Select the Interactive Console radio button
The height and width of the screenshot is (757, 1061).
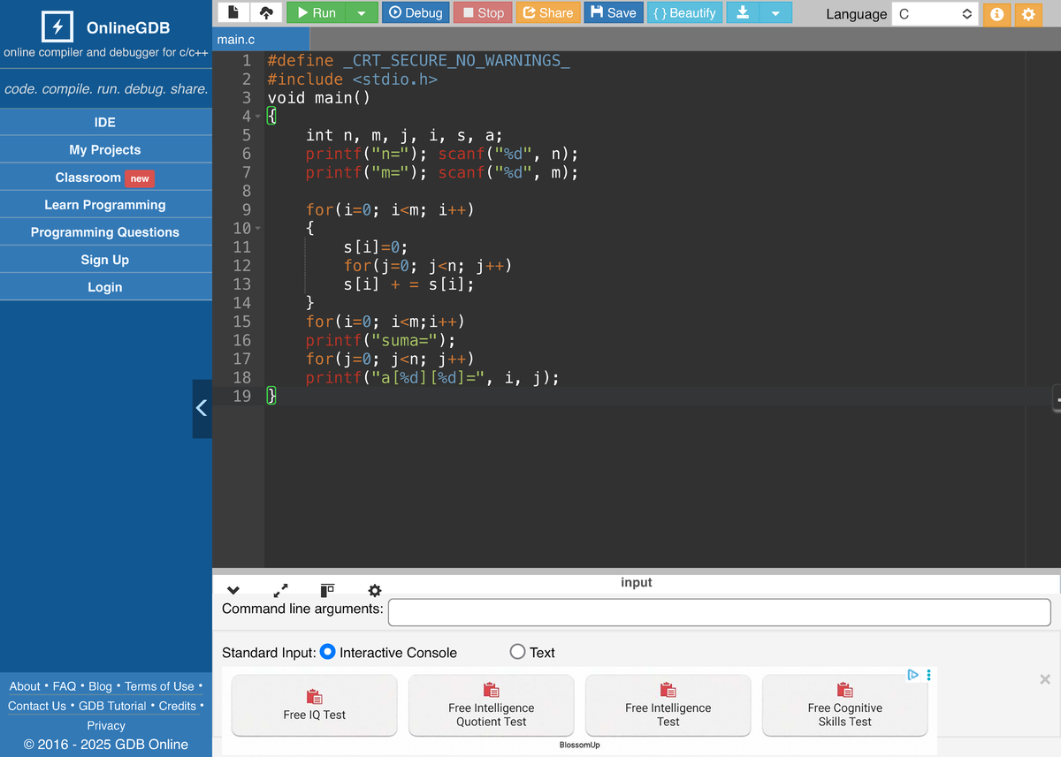(327, 652)
